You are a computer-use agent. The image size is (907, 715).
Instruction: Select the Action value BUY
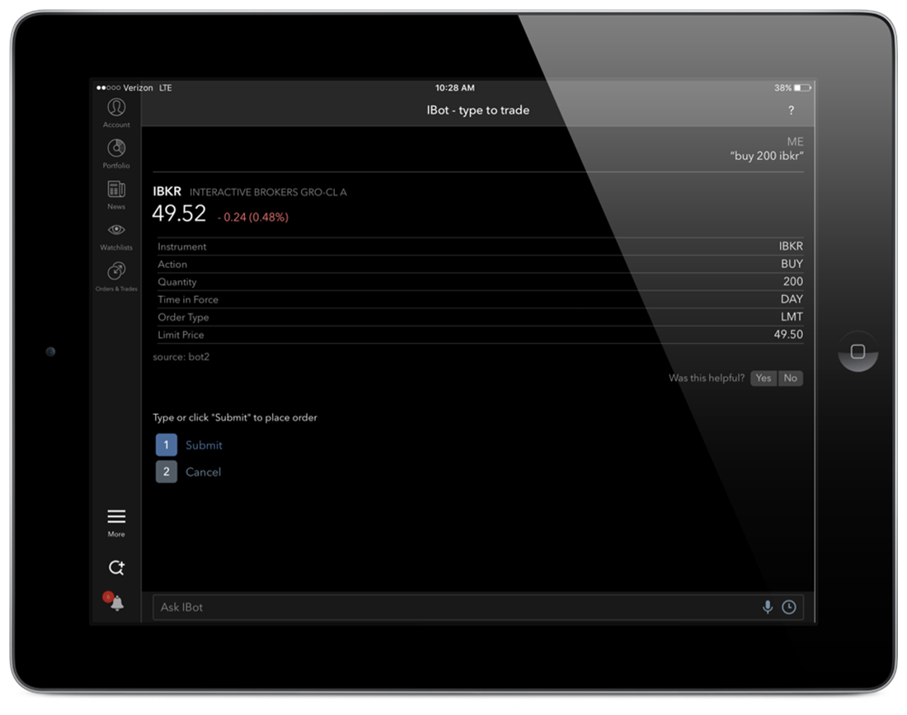[792, 264]
